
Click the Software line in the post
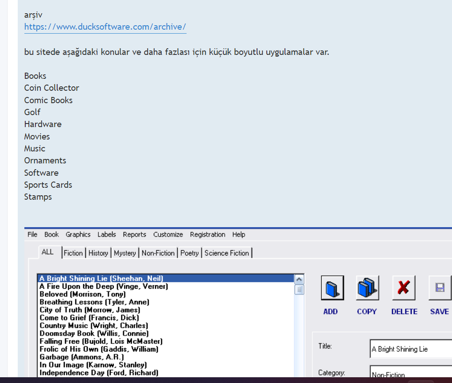tap(41, 173)
